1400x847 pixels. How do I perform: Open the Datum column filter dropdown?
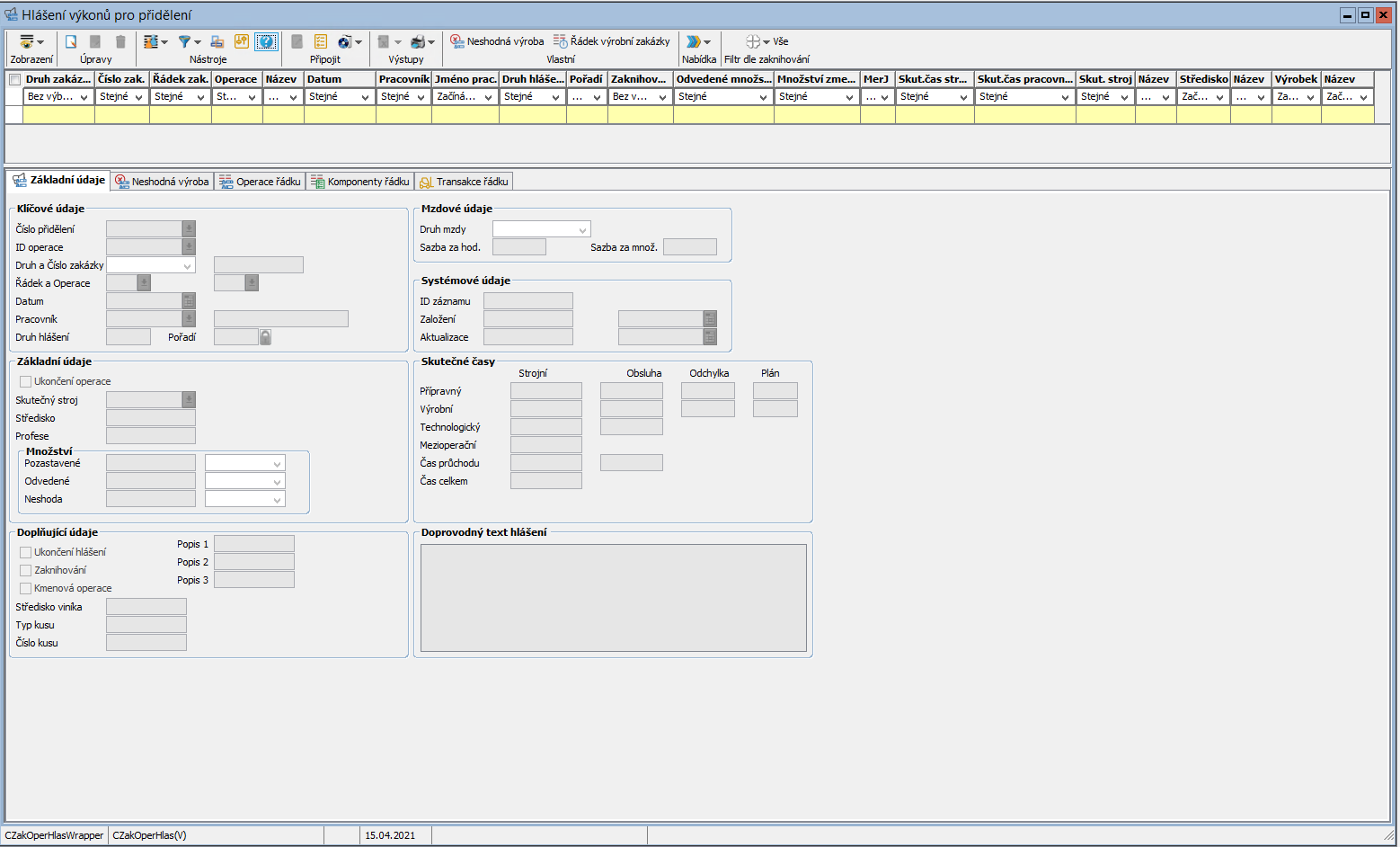point(364,97)
